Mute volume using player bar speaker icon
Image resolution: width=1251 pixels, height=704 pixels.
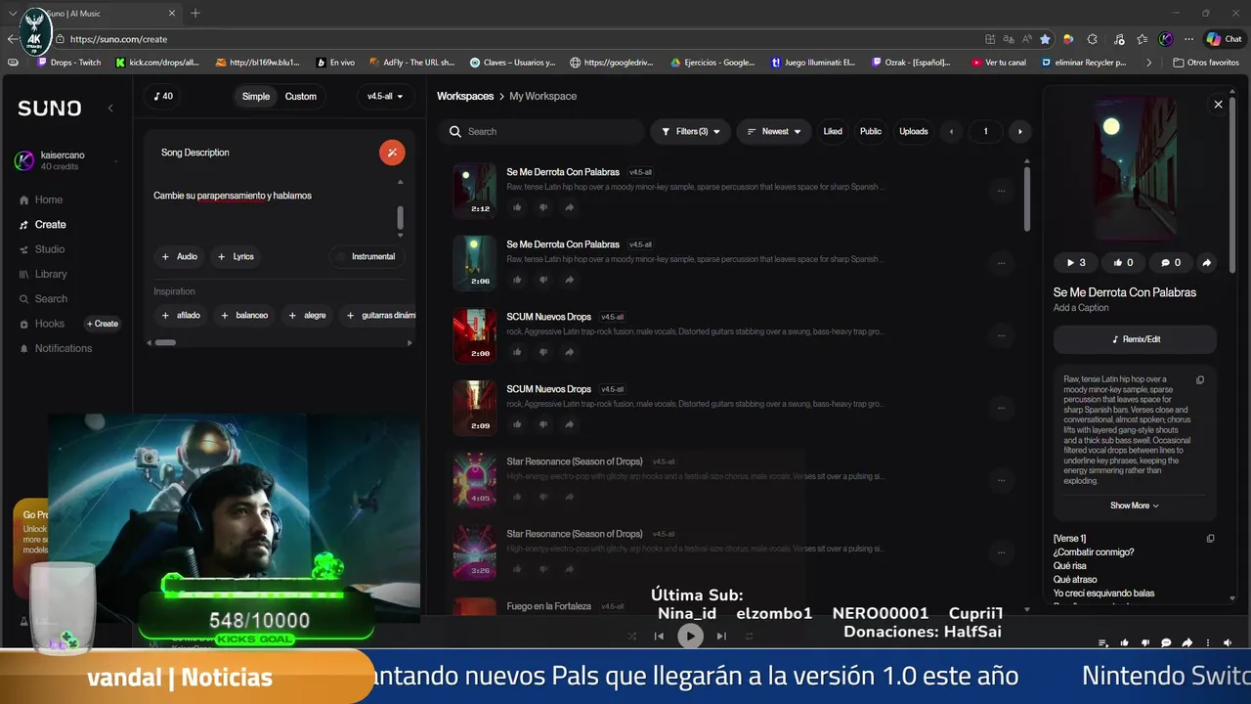tap(1228, 643)
